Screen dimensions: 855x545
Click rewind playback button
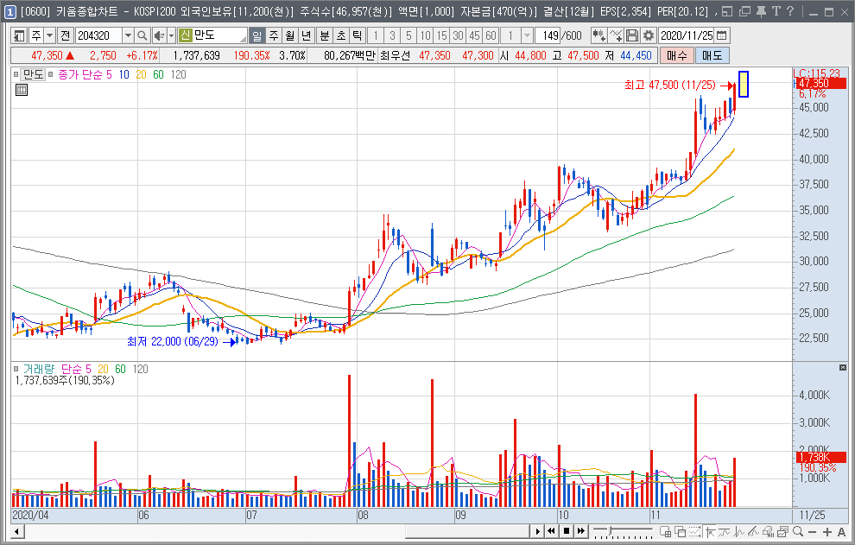pos(551,531)
